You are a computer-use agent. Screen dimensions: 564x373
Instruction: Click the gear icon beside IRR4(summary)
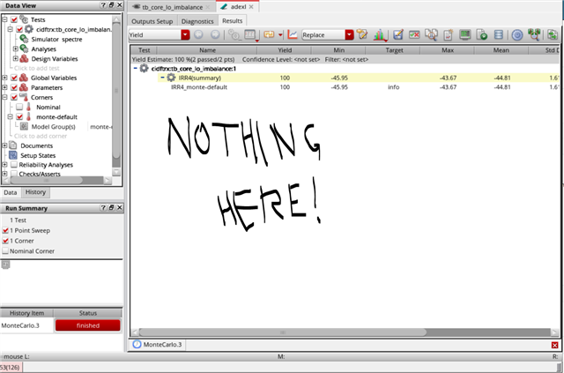coord(172,78)
